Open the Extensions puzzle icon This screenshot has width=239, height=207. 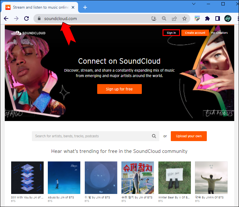click(x=207, y=18)
